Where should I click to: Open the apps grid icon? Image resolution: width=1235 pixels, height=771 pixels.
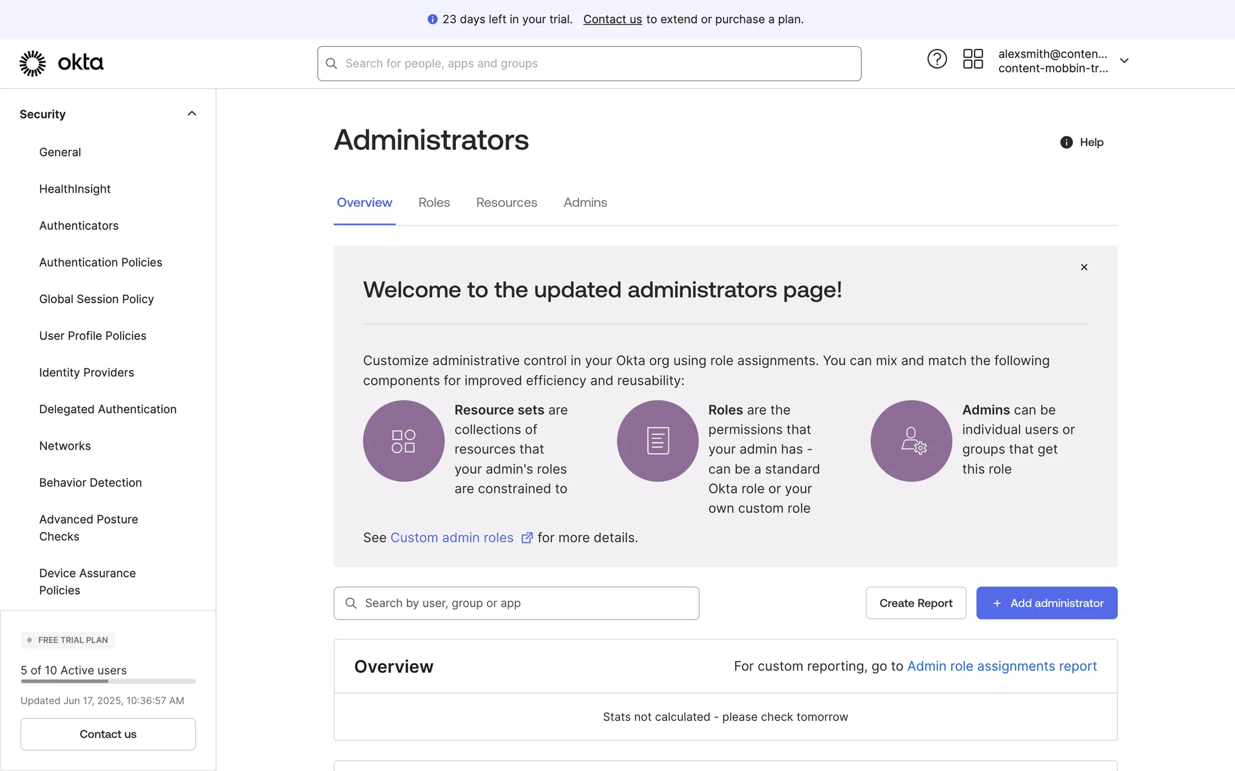[973, 59]
